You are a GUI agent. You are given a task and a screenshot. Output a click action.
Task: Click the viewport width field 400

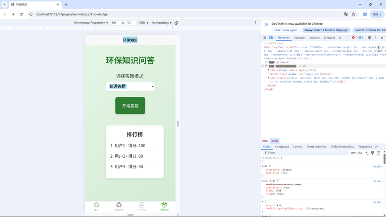pyautogui.click(x=116, y=23)
